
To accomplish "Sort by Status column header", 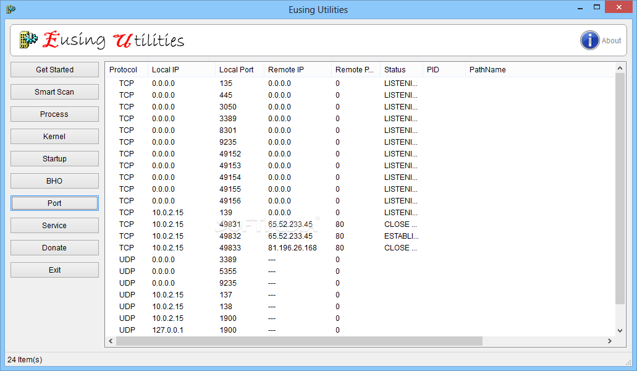I will pos(402,69).
